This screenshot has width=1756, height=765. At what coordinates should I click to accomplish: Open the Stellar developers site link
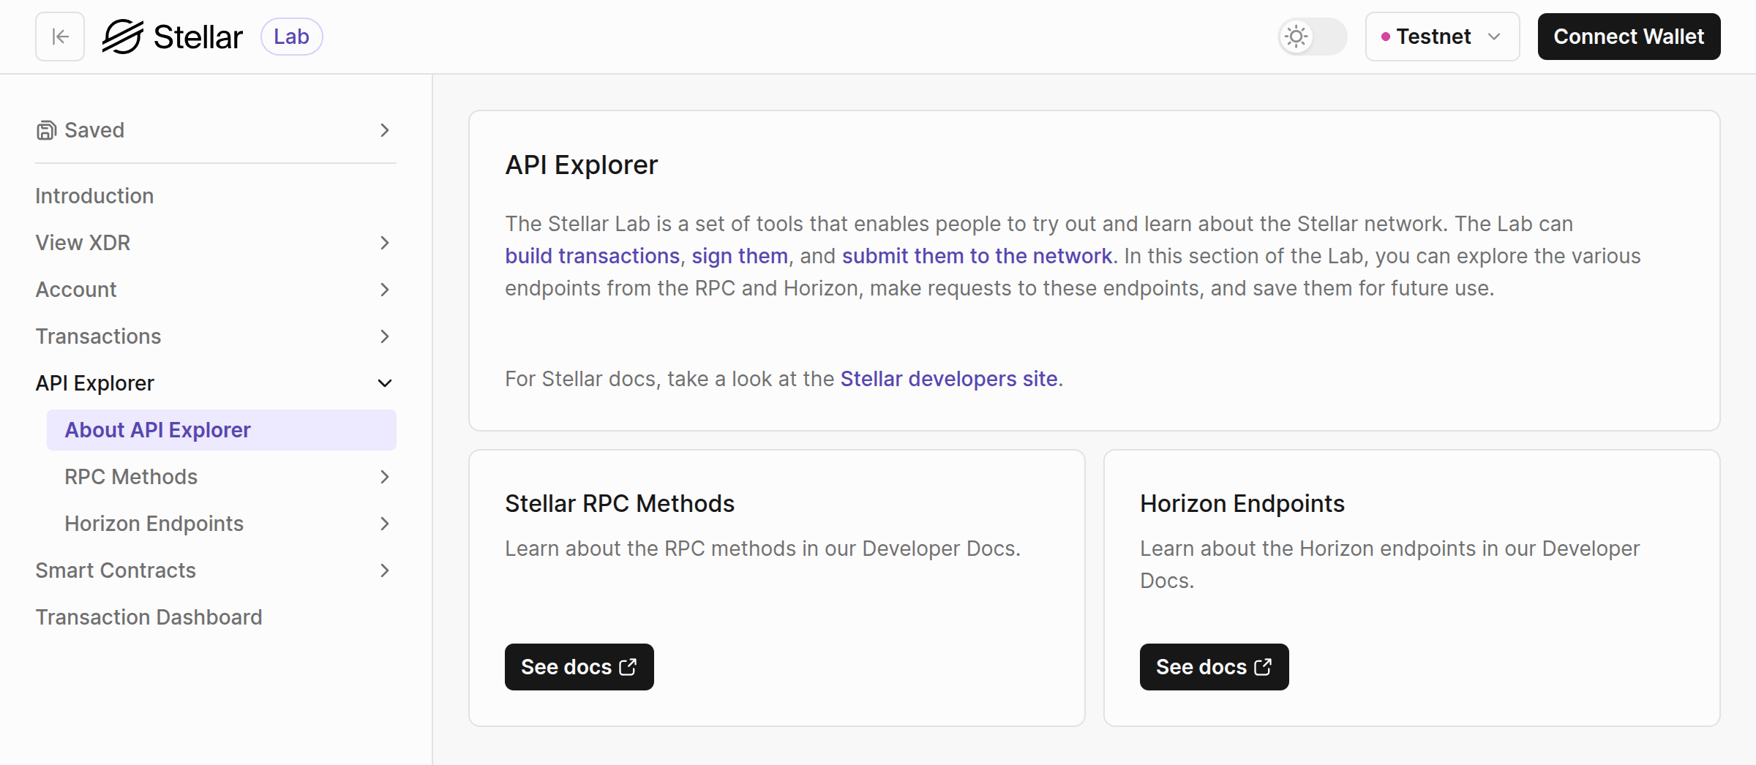(948, 379)
